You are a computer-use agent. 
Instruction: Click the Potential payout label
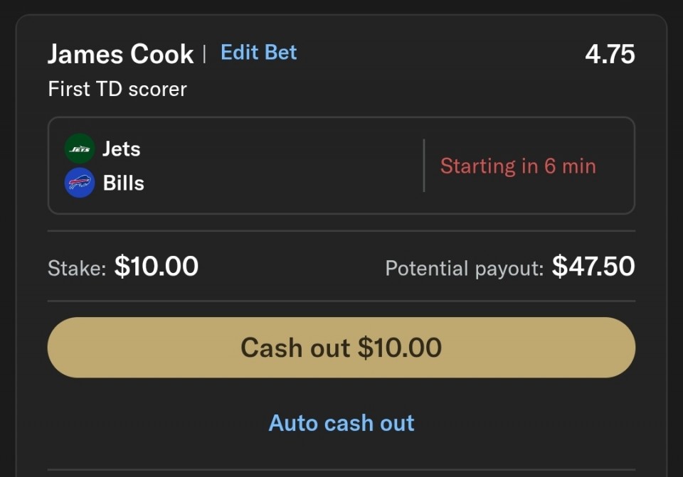pyautogui.click(x=464, y=268)
